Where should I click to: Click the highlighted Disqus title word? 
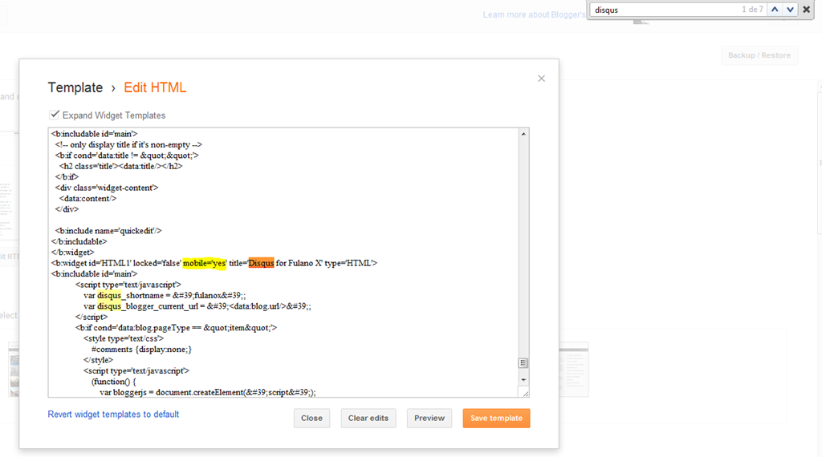point(261,263)
